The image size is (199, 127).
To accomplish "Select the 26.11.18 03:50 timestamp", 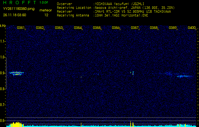I will coord(15,15).
